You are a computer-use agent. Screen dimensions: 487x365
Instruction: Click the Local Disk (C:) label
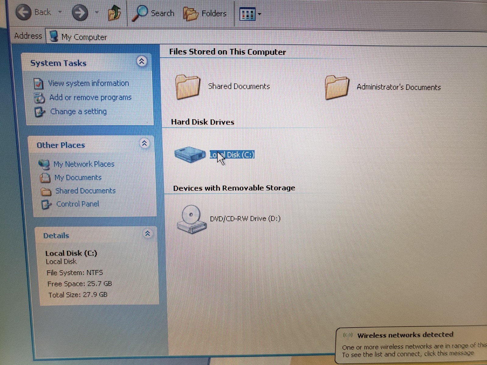coord(232,155)
